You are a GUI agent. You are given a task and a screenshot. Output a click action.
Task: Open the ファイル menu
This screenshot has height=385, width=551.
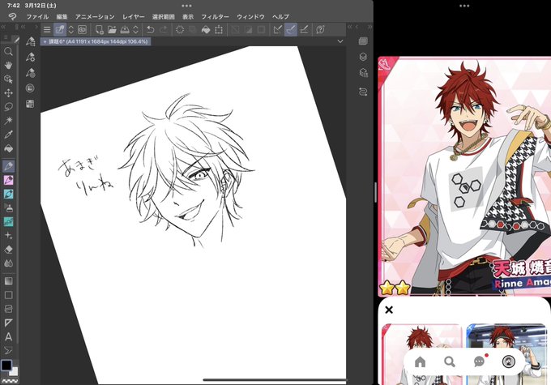[37, 16]
